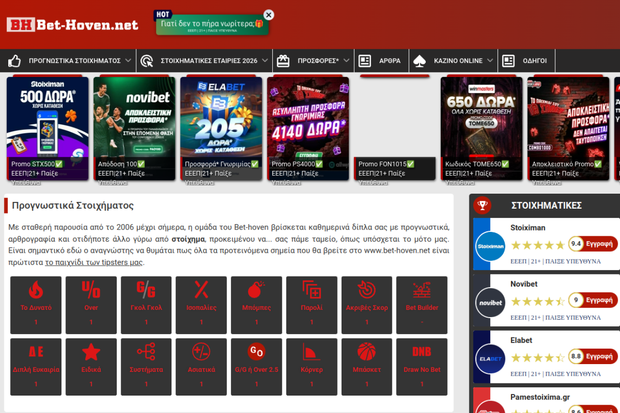620x413 pixels.
Task: Click the HOT promo banner text
Action: click(212, 23)
